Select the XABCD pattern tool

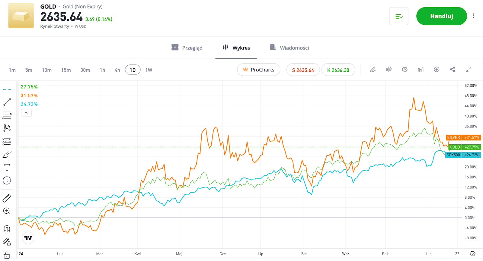pos(7,128)
